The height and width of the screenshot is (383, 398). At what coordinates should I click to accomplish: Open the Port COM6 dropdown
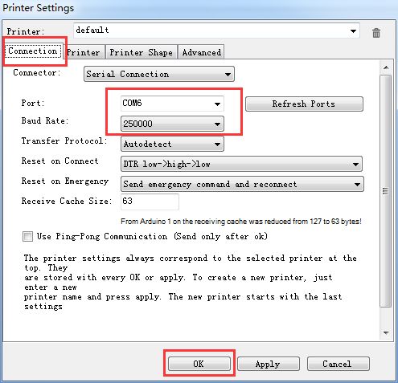(x=172, y=104)
